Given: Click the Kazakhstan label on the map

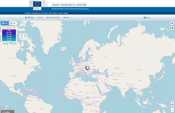Looking at the screenshot, I should point(117,68).
